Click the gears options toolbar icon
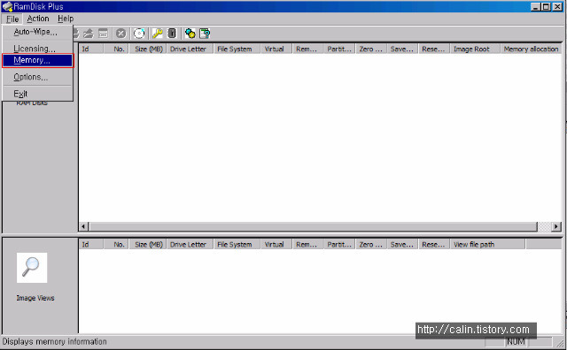The height and width of the screenshot is (350, 567). pos(190,34)
